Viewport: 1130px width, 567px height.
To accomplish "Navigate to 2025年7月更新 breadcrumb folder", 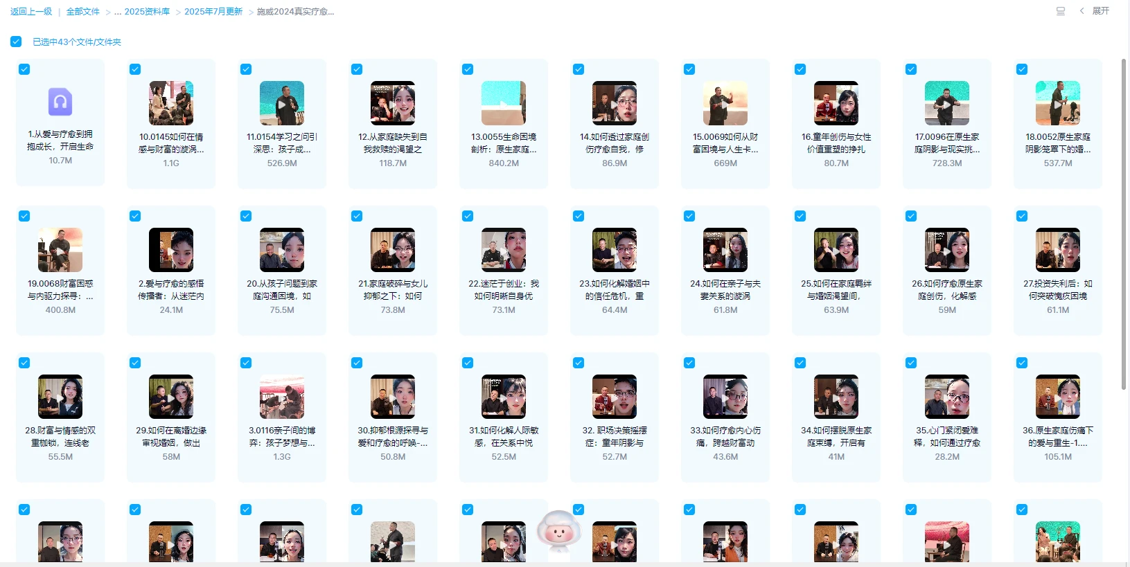I will click(x=213, y=12).
